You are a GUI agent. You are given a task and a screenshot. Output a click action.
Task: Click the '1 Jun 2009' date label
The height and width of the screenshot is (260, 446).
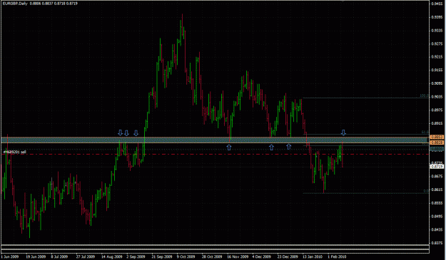(10, 256)
